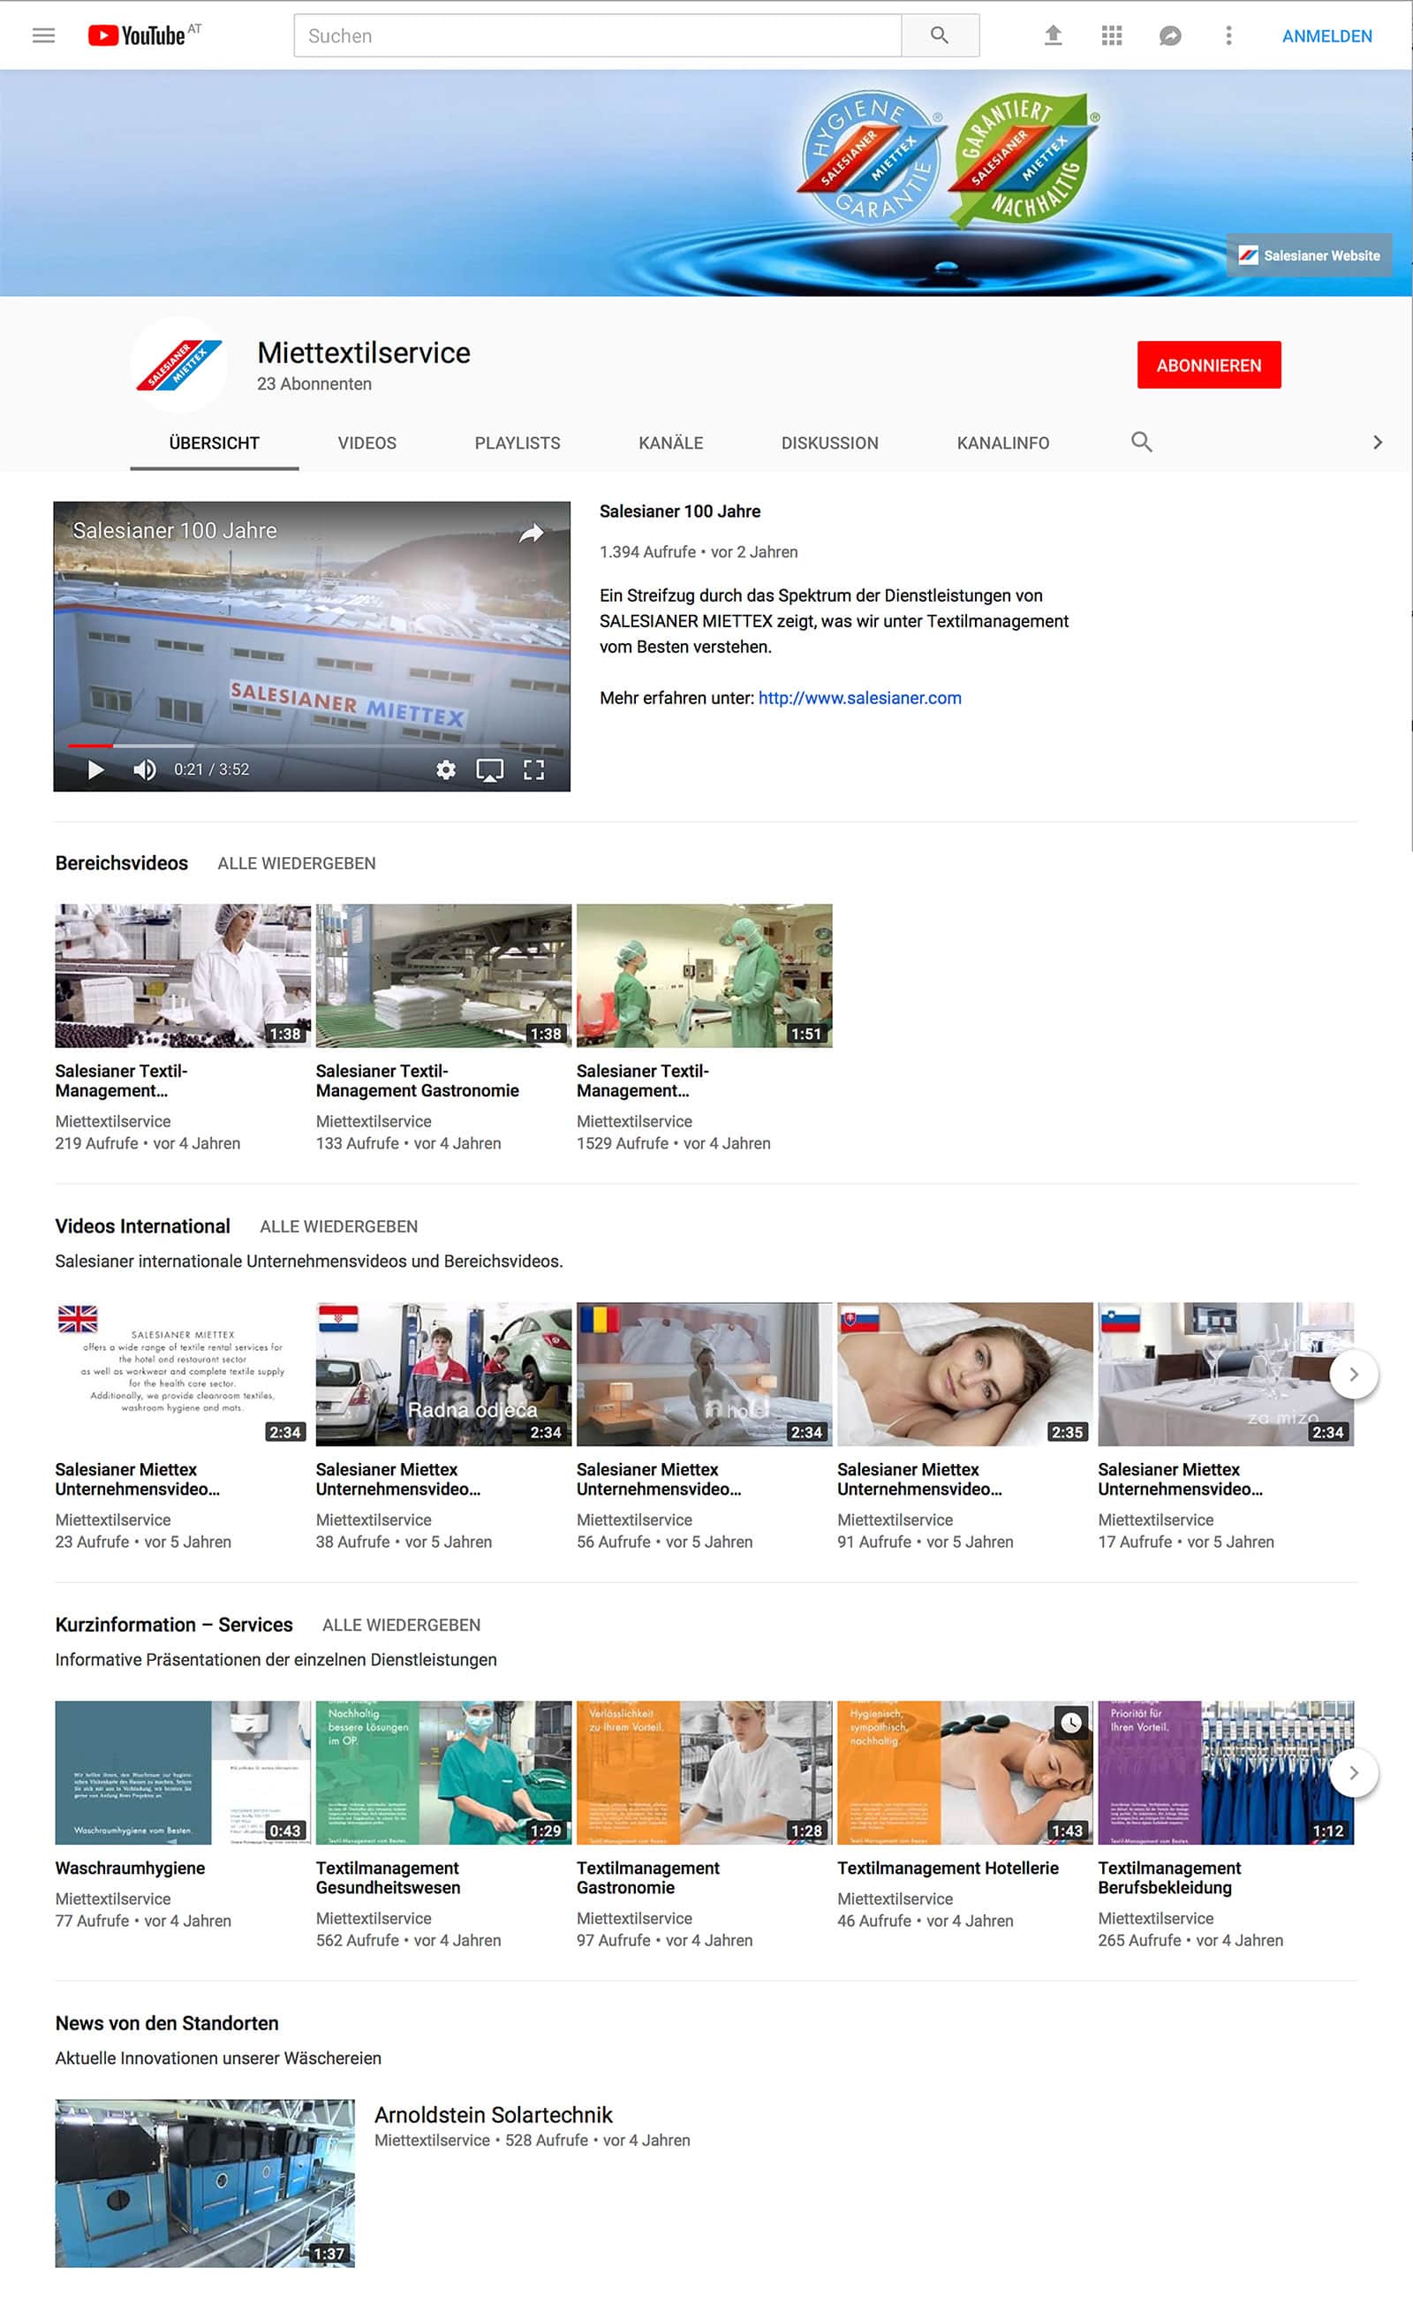Click the ABONNIEREN subscribe button
The height and width of the screenshot is (2297, 1413).
coord(1208,365)
